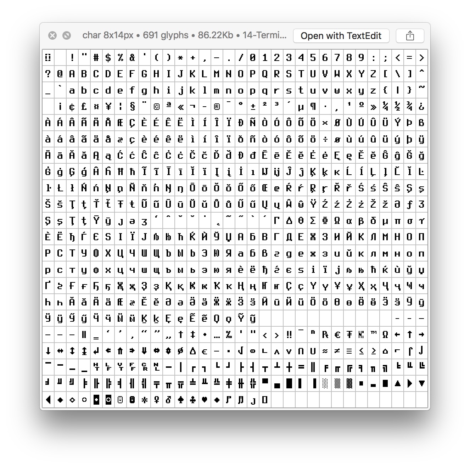Image resolution: width=470 pixels, height=467 pixels.
Task: Close the font preview window
Action: point(52,35)
